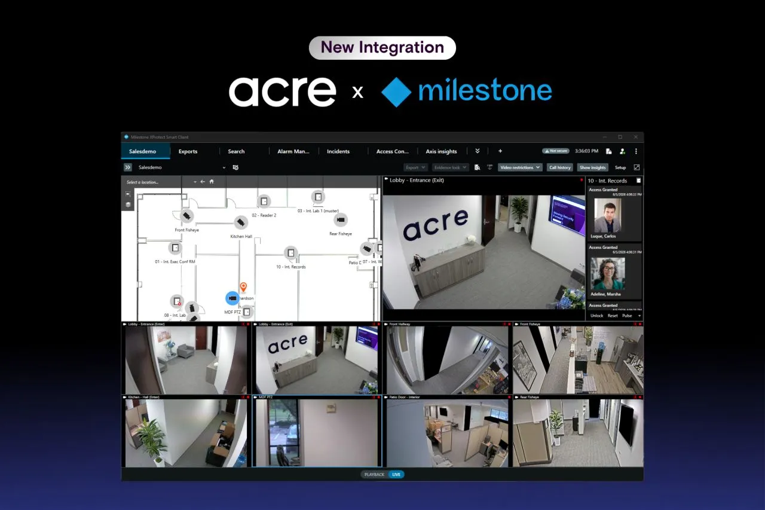Open the dropdown arrow beside Pulse

tap(639, 316)
